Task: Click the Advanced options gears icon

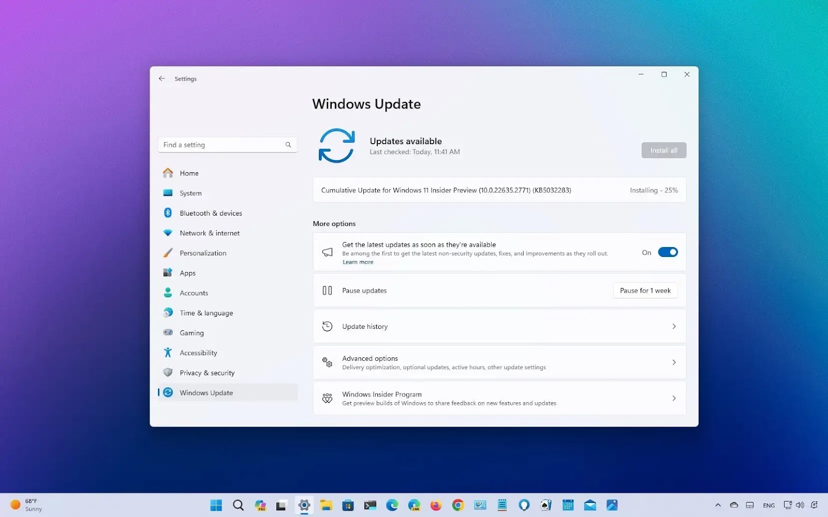Action: pyautogui.click(x=327, y=362)
